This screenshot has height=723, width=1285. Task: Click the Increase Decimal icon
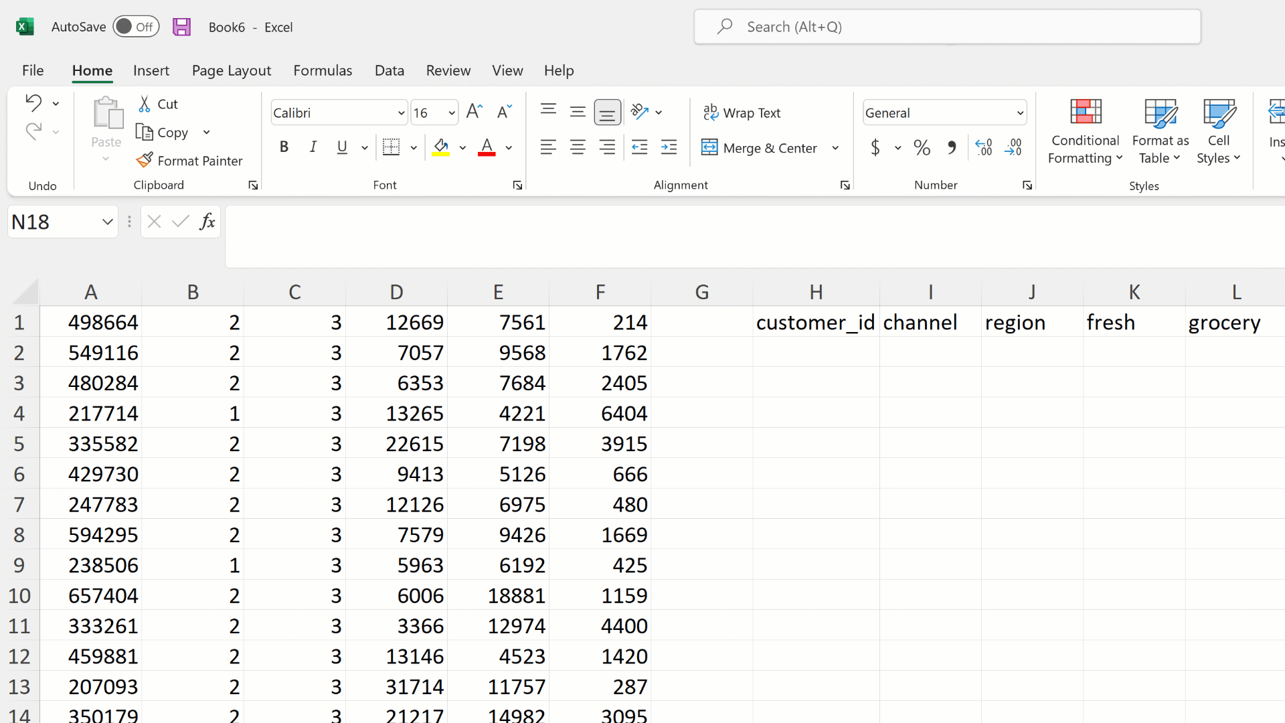[x=984, y=147]
